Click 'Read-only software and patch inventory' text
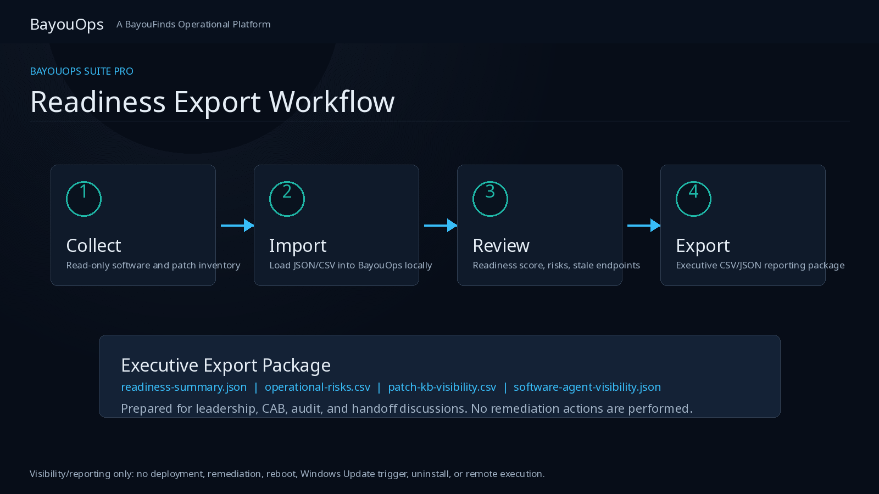879x494 pixels. point(153,265)
